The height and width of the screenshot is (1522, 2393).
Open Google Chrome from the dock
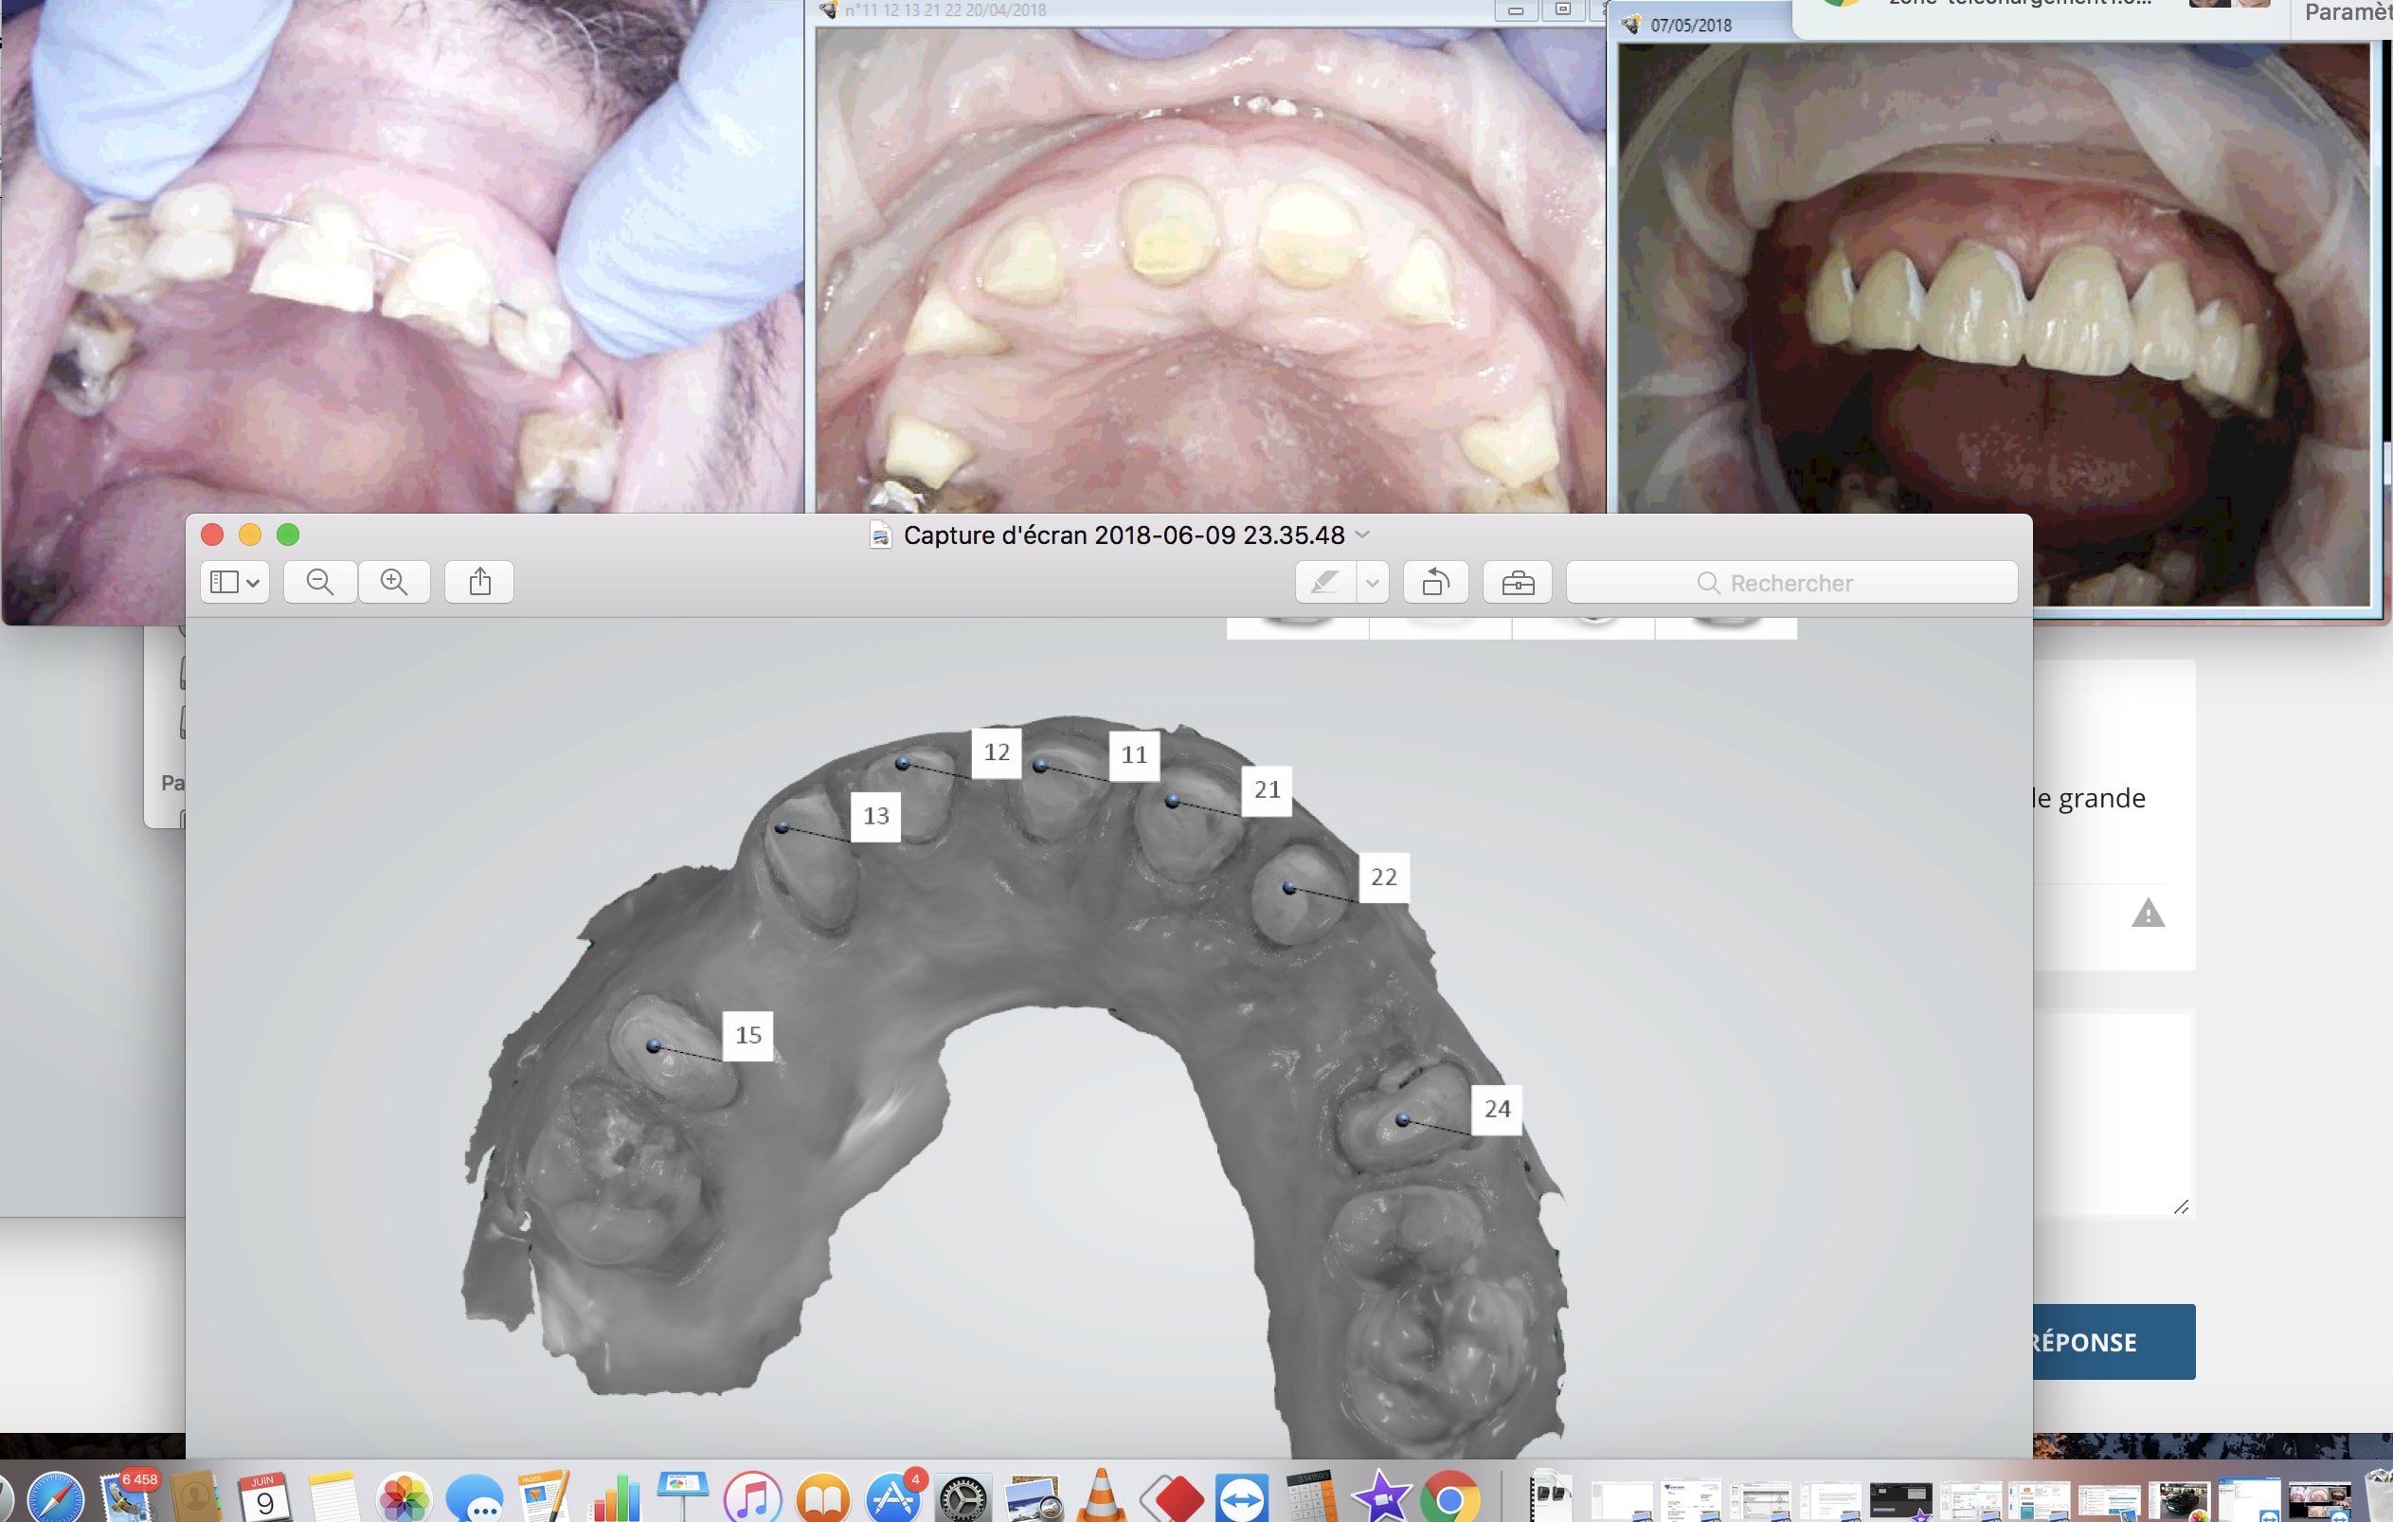tap(1449, 1497)
